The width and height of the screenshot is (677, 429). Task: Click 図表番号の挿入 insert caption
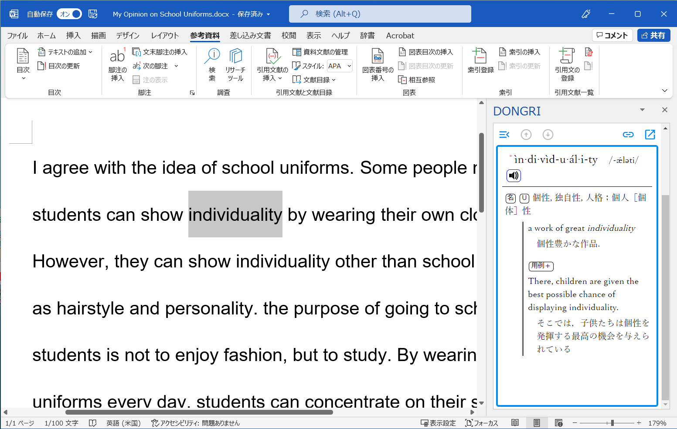[x=378, y=64]
